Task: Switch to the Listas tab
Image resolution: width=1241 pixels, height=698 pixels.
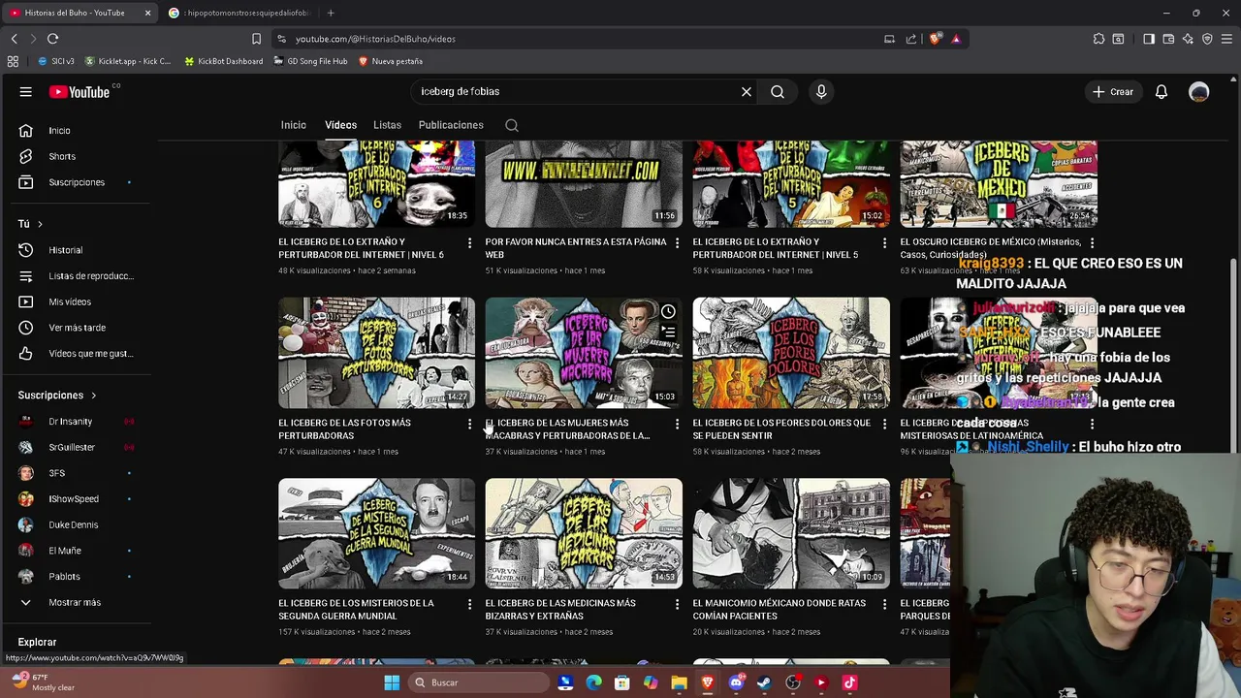Action: pos(387,125)
